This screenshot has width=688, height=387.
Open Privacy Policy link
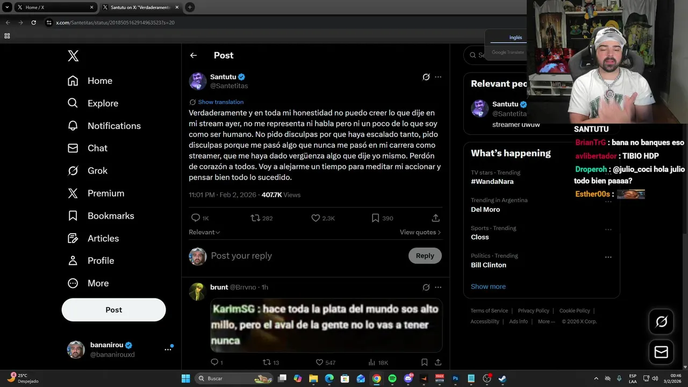[534, 311]
